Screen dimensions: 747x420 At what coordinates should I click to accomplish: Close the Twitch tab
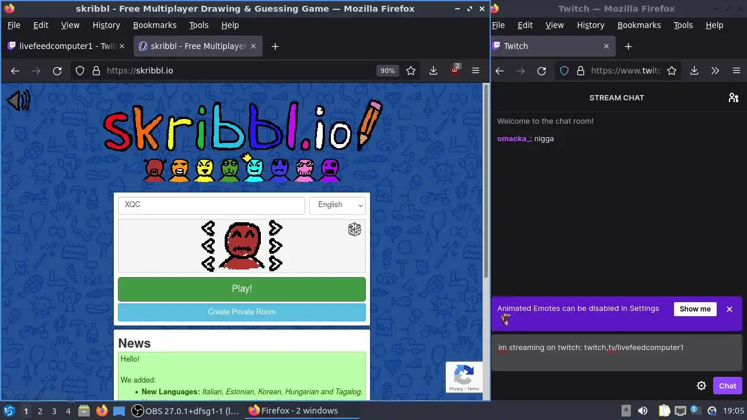(606, 46)
